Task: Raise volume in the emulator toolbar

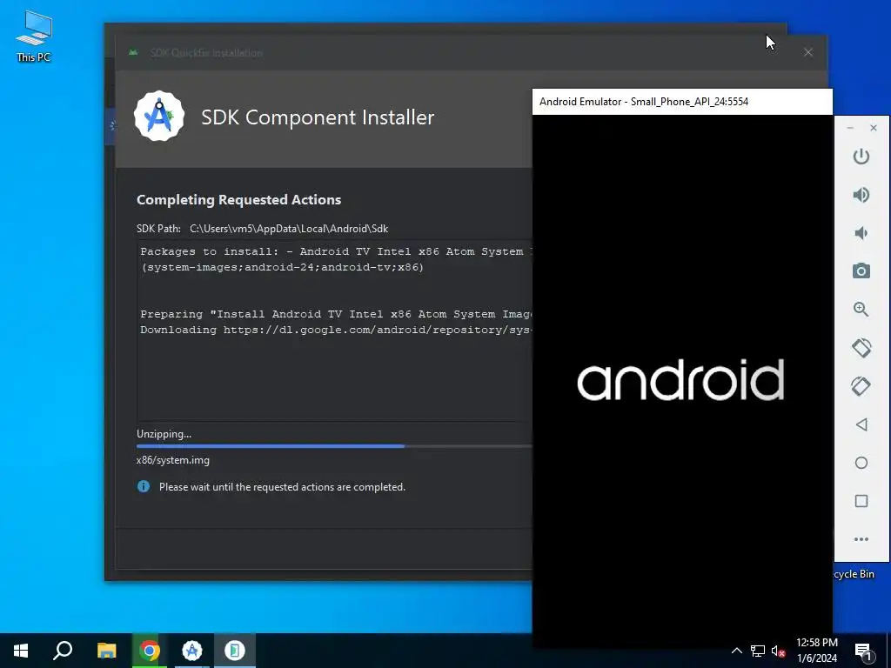Action: (861, 195)
